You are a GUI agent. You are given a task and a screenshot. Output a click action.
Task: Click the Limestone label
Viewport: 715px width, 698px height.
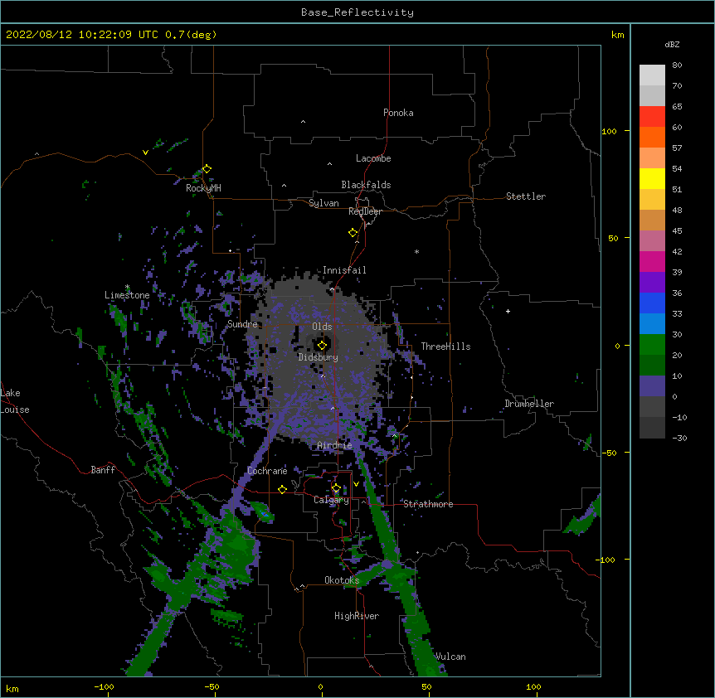tap(127, 295)
